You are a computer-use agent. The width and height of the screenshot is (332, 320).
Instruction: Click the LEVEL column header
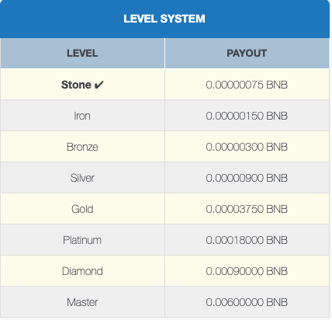(82, 54)
